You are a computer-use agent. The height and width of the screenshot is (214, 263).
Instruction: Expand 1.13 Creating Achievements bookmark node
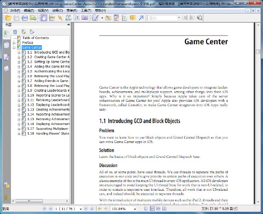19,110
